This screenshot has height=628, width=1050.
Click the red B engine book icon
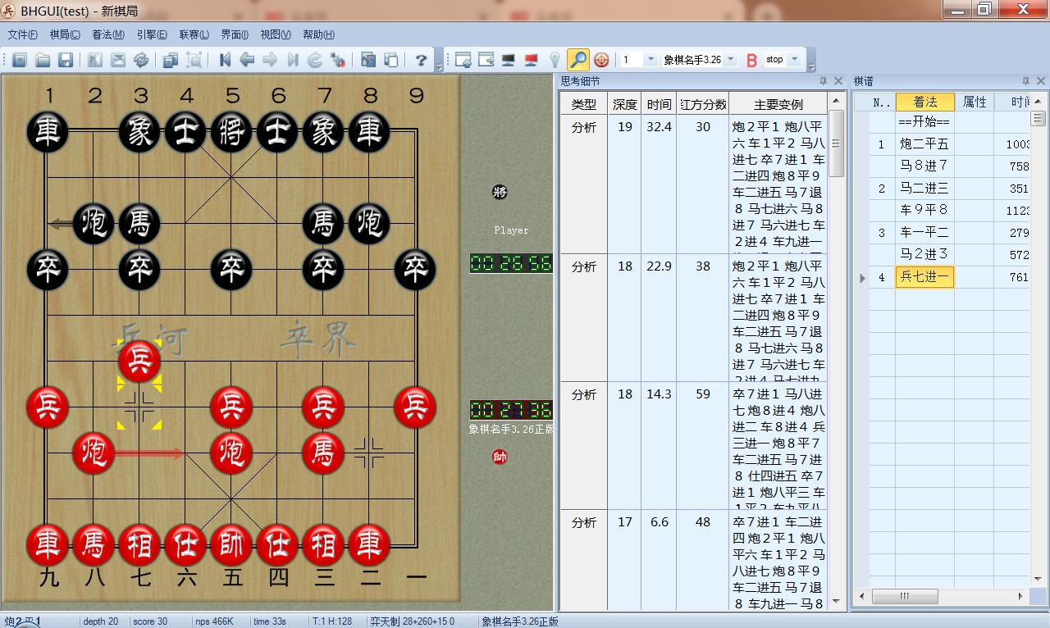point(751,59)
